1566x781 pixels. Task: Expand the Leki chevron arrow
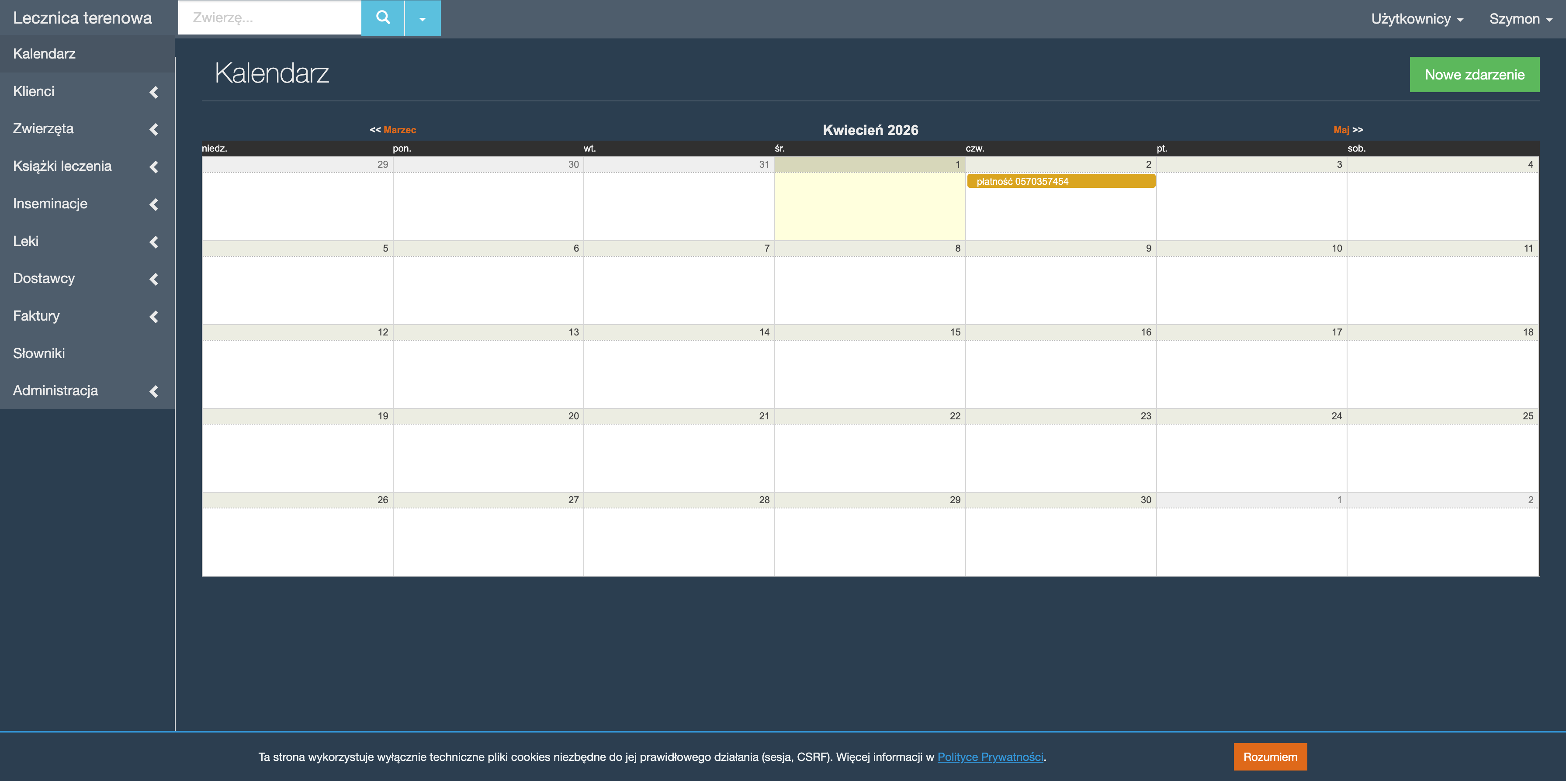point(154,242)
